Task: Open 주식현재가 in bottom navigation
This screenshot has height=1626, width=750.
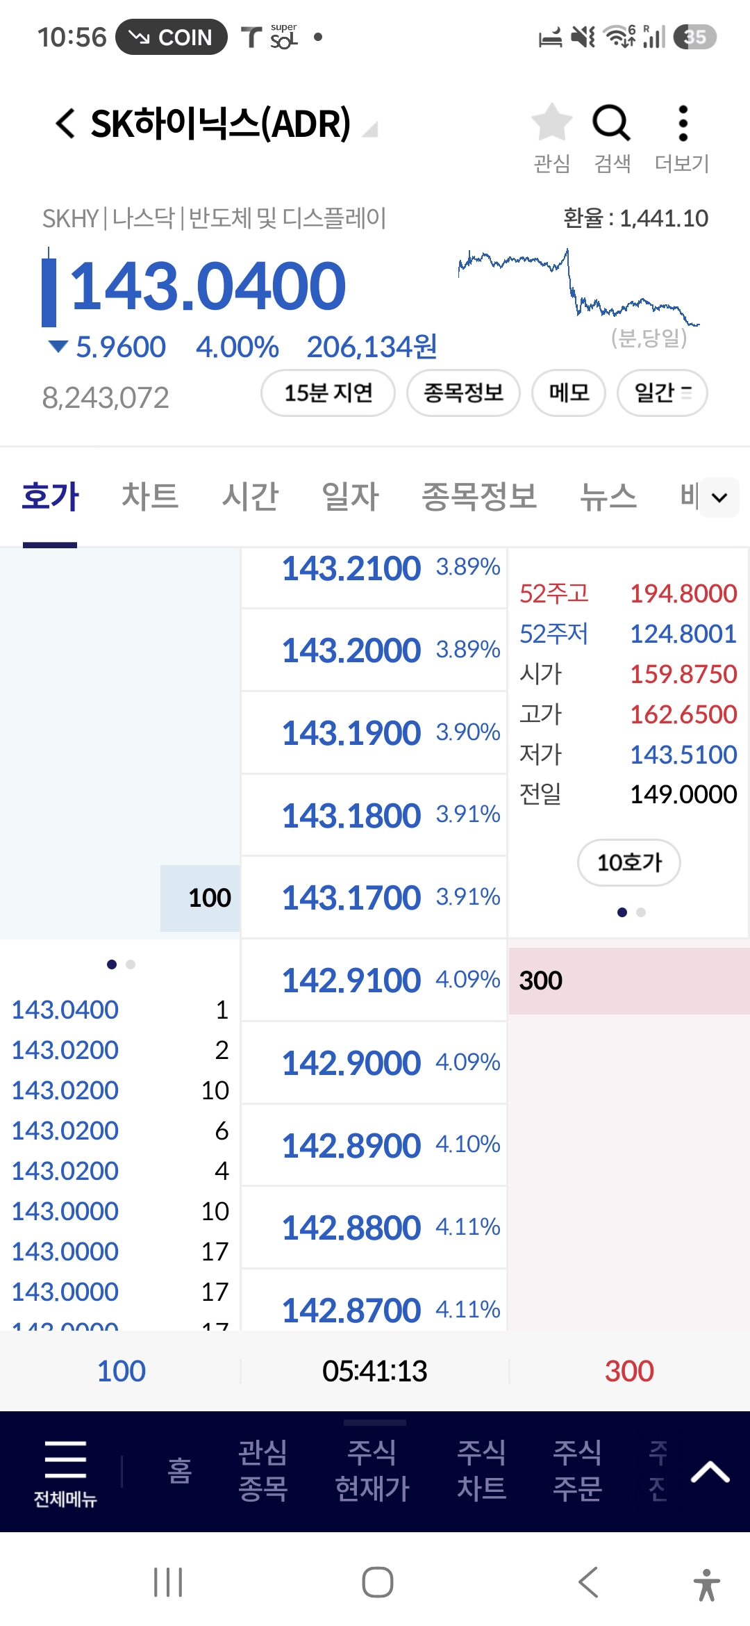Action: click(372, 1470)
